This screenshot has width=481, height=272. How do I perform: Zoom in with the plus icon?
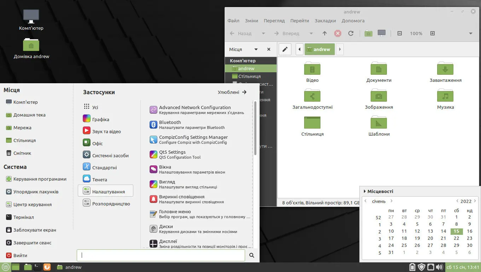(x=432, y=33)
